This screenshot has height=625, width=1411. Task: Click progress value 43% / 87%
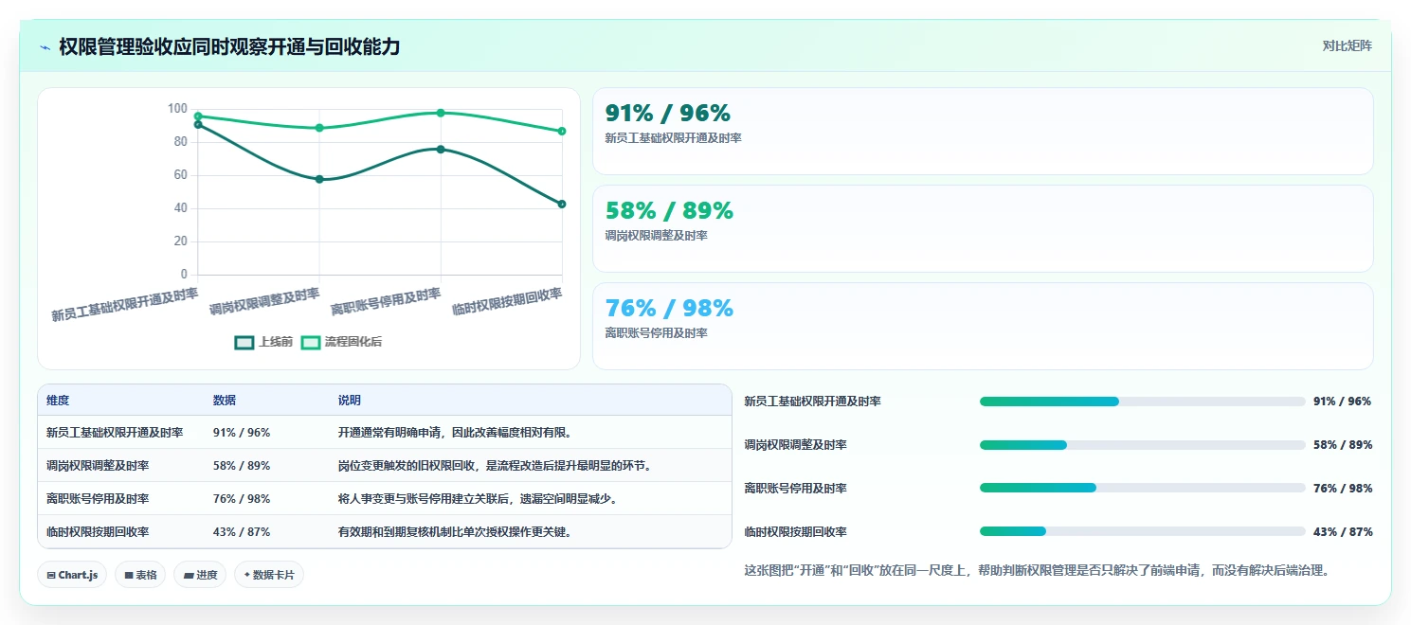coord(1343,532)
